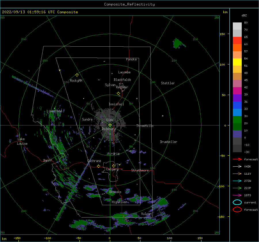Click the 80 value in the dBZ legend

(x=246, y=23)
